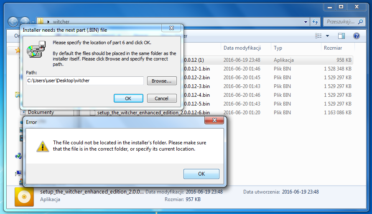Click Browse... to choose the path
The width and height of the screenshot is (372, 214).
(x=162, y=81)
